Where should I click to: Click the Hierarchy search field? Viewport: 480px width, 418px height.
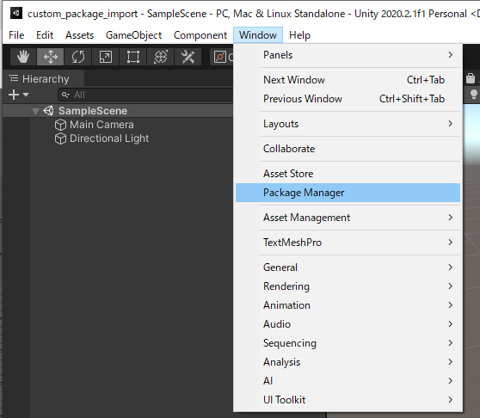(146, 95)
